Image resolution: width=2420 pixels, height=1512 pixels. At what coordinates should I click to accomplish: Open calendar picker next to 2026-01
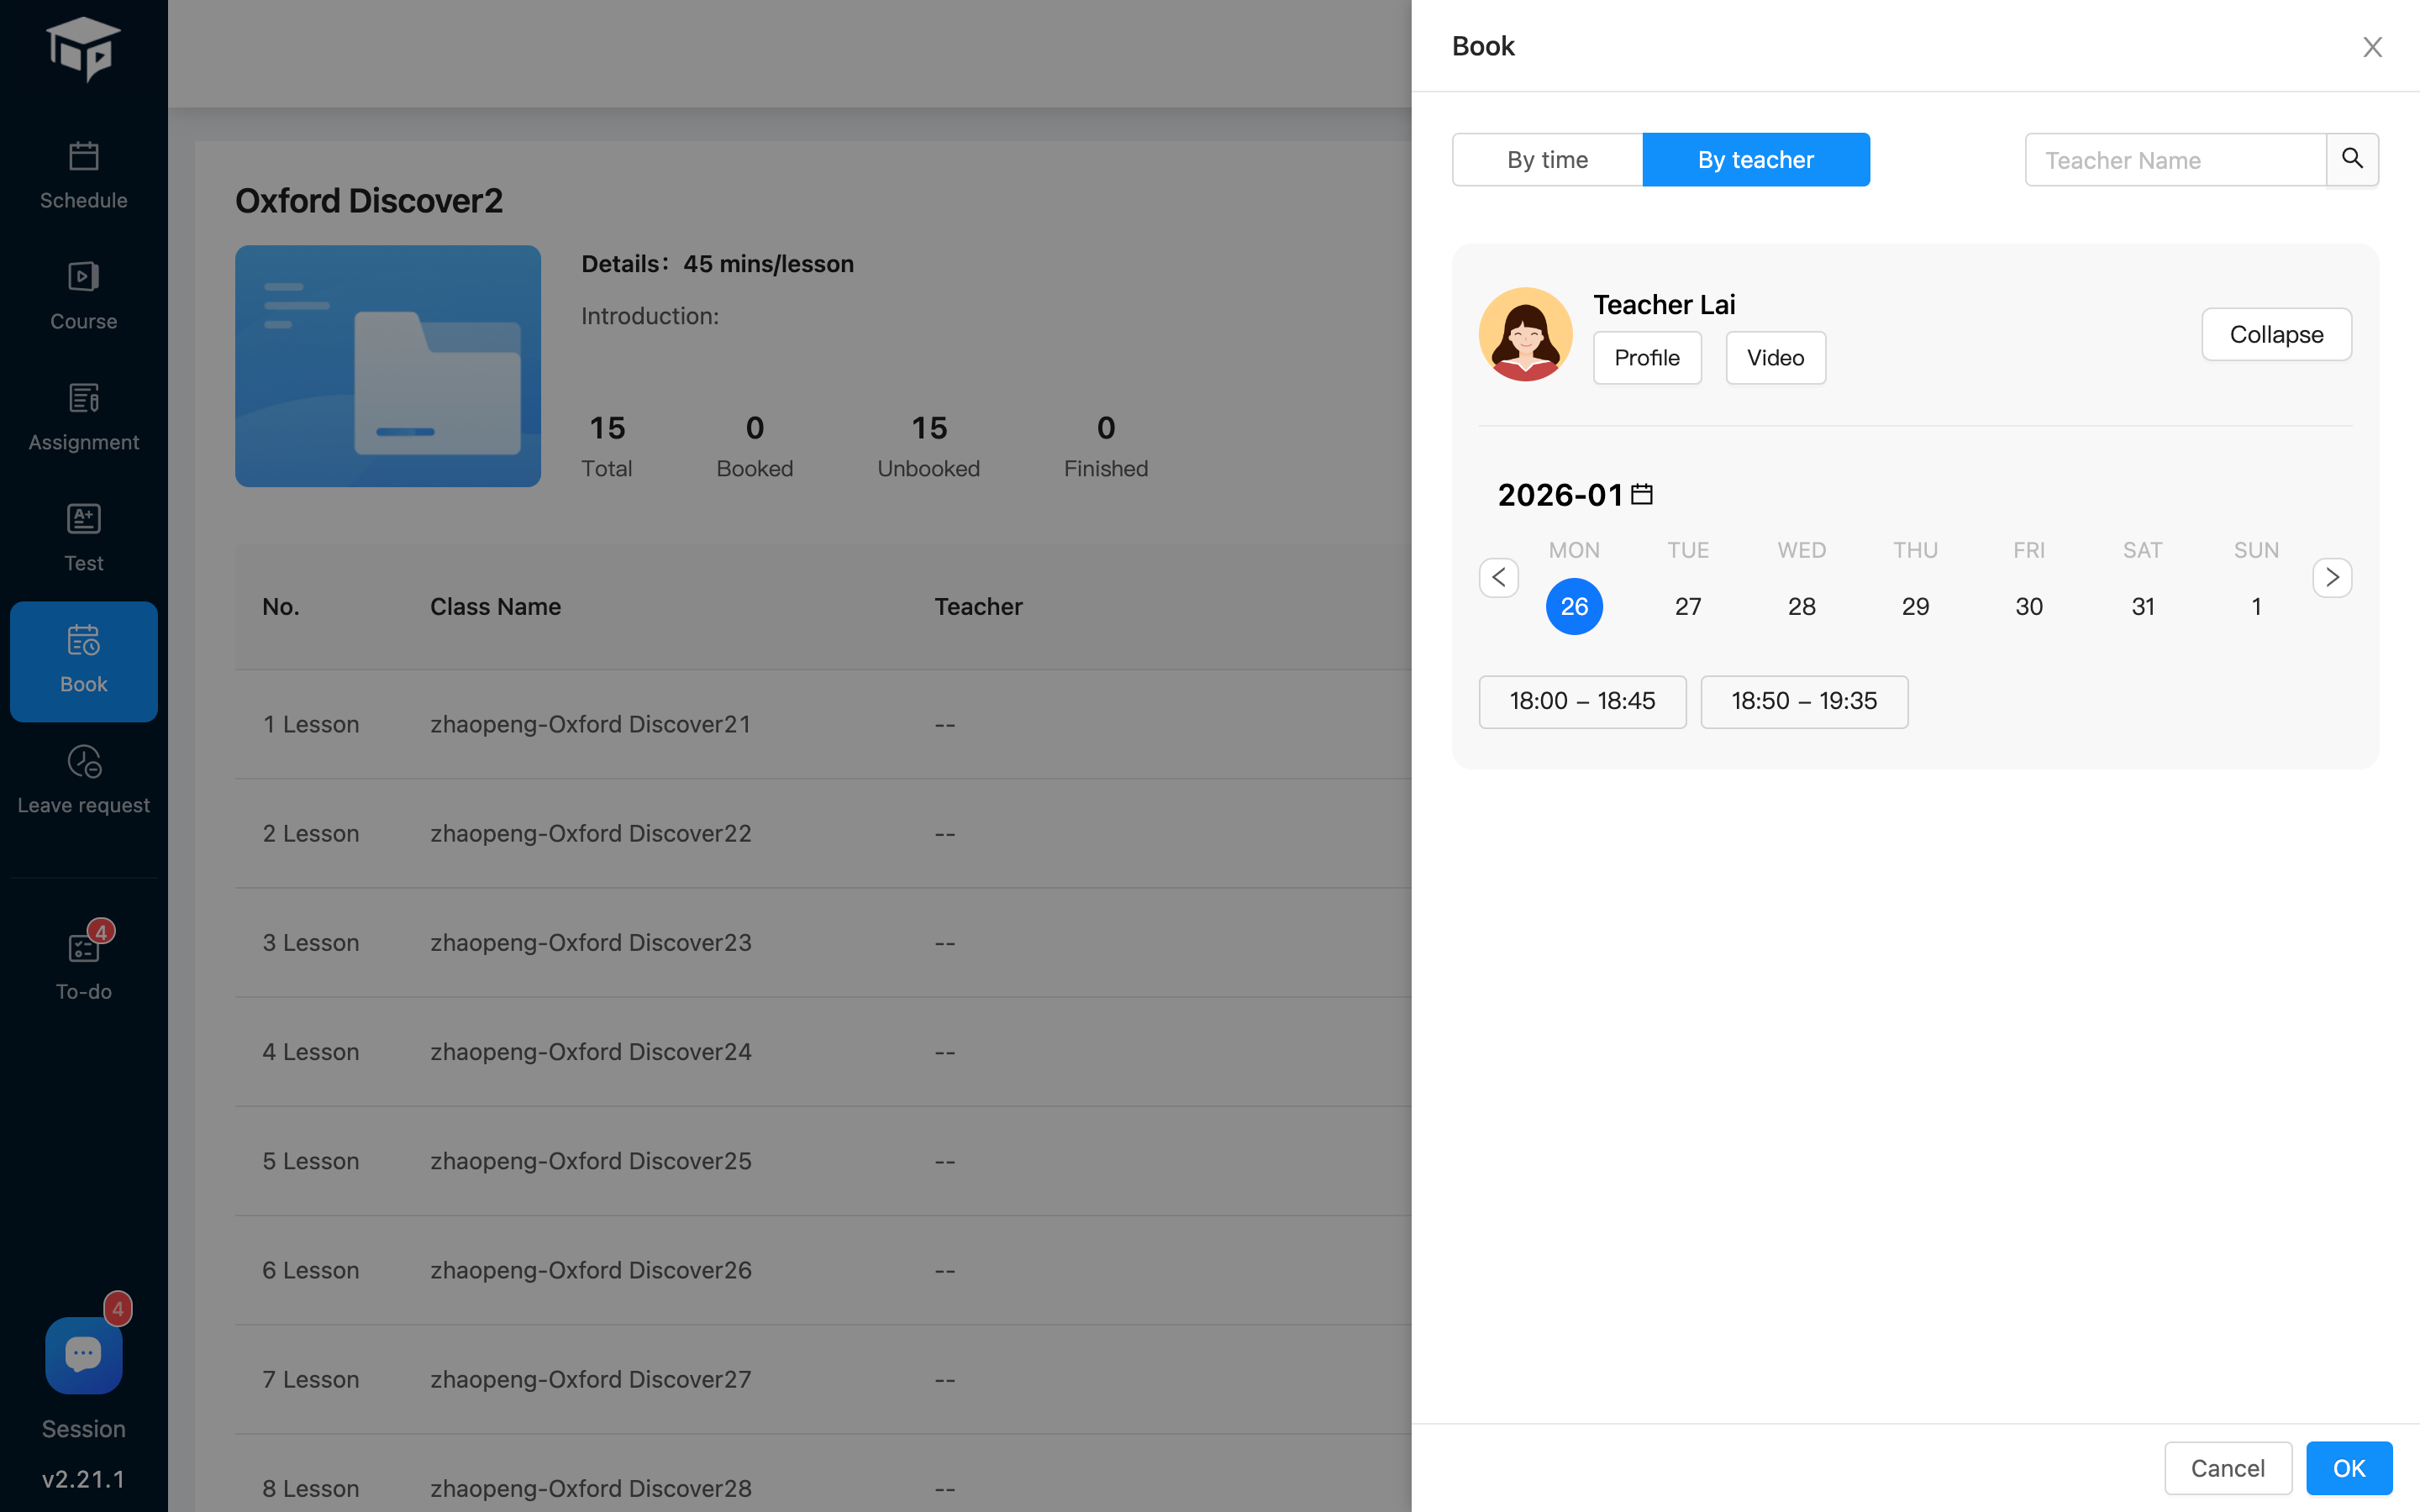(x=1642, y=494)
